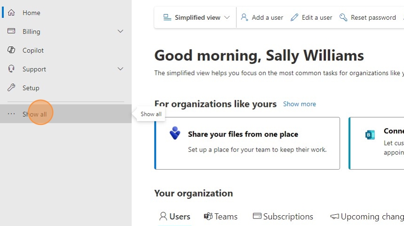This screenshot has width=404, height=226.
Task: Click the Show all menu label
Action: tap(35, 114)
